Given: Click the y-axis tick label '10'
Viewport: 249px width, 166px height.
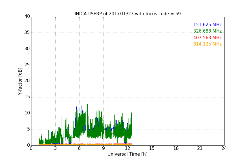Looking at the screenshot, I should [x=27, y=113].
